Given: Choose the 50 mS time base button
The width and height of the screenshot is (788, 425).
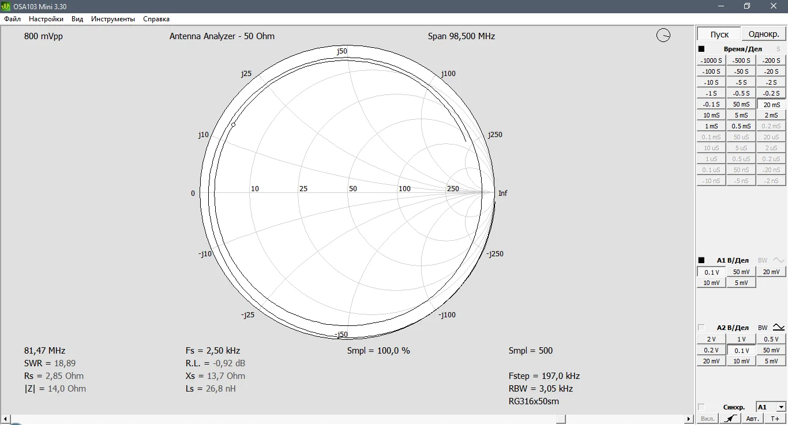Looking at the screenshot, I should click(741, 104).
